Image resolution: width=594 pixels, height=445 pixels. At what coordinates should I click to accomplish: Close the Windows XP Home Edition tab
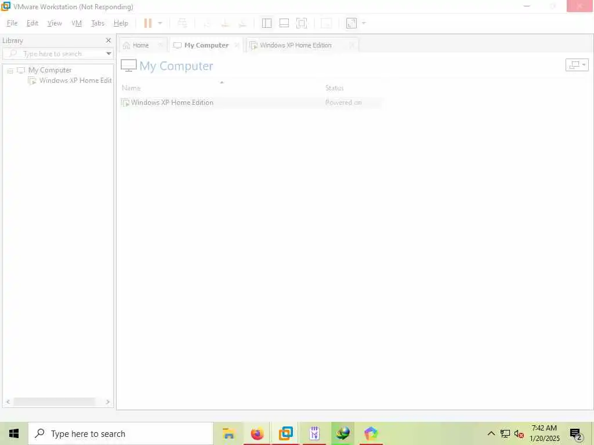click(352, 45)
